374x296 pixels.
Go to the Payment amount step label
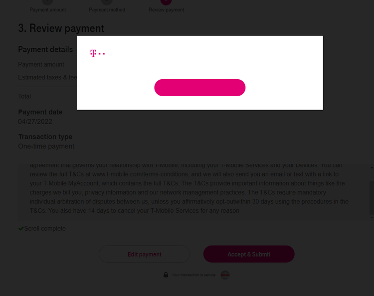(x=47, y=10)
